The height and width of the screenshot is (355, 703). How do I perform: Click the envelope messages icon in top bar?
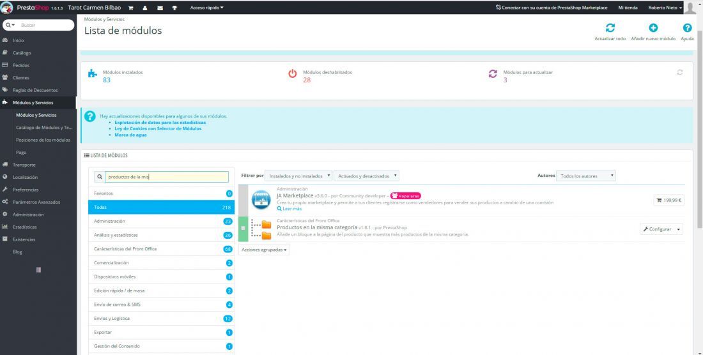[x=159, y=8]
